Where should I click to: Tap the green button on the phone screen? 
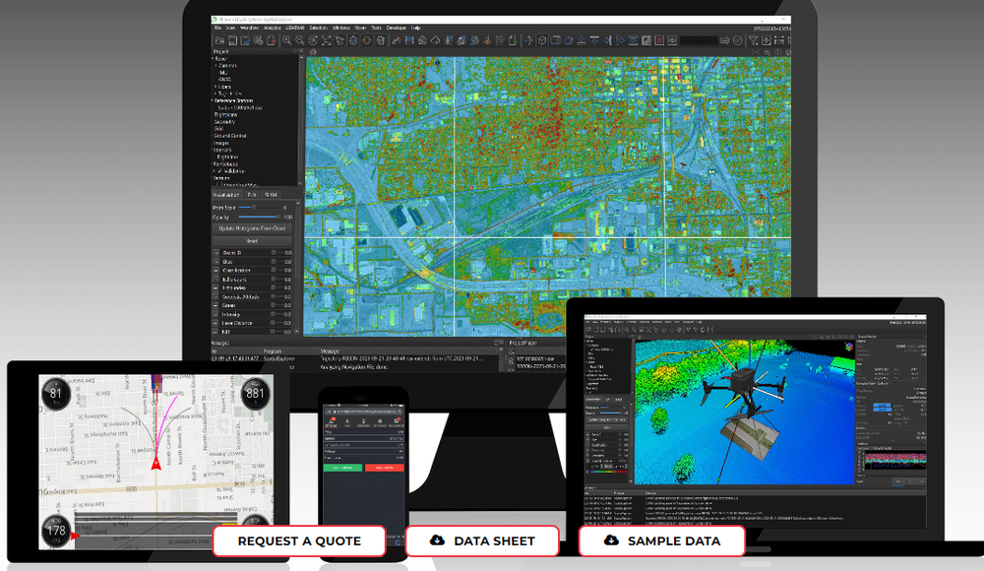click(x=342, y=468)
